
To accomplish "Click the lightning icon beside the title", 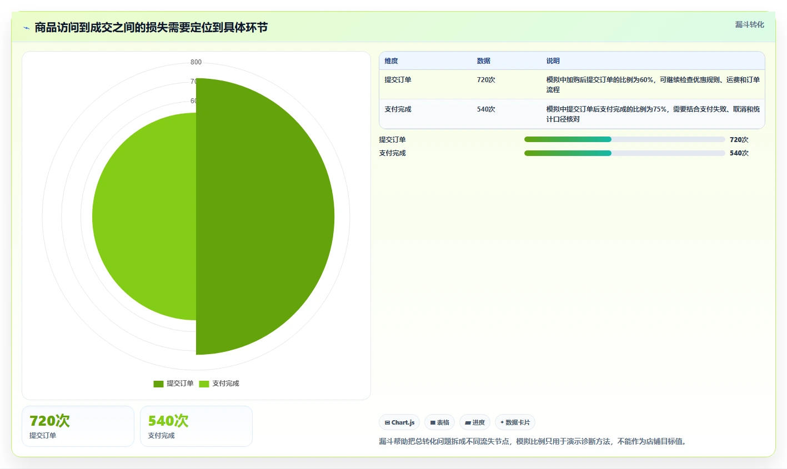I will point(26,28).
